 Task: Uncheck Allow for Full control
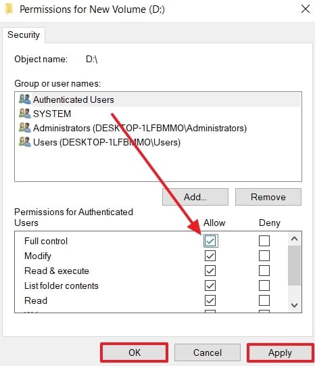pos(210,241)
